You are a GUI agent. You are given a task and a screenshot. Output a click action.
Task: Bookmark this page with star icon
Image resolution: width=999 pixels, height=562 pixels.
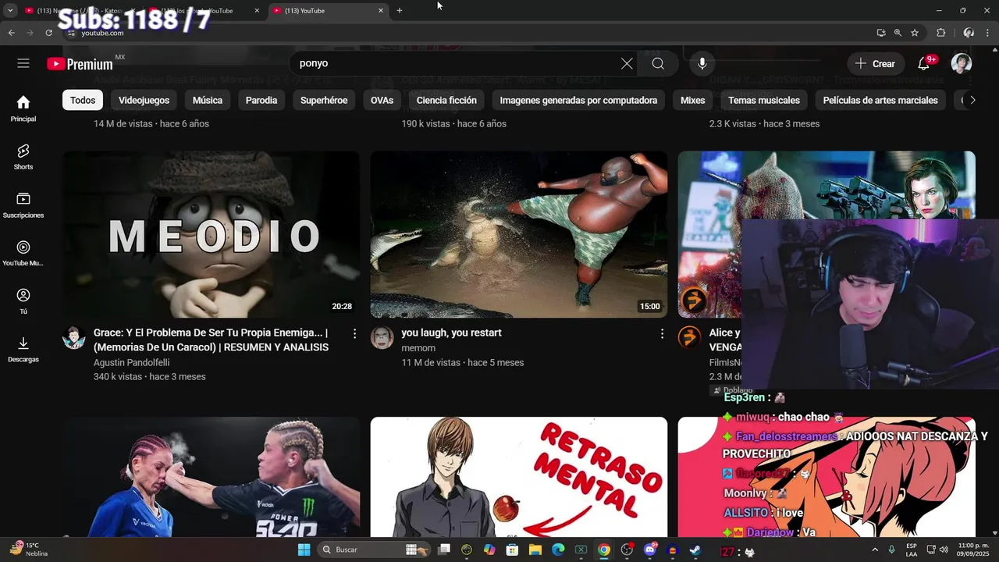pos(915,33)
